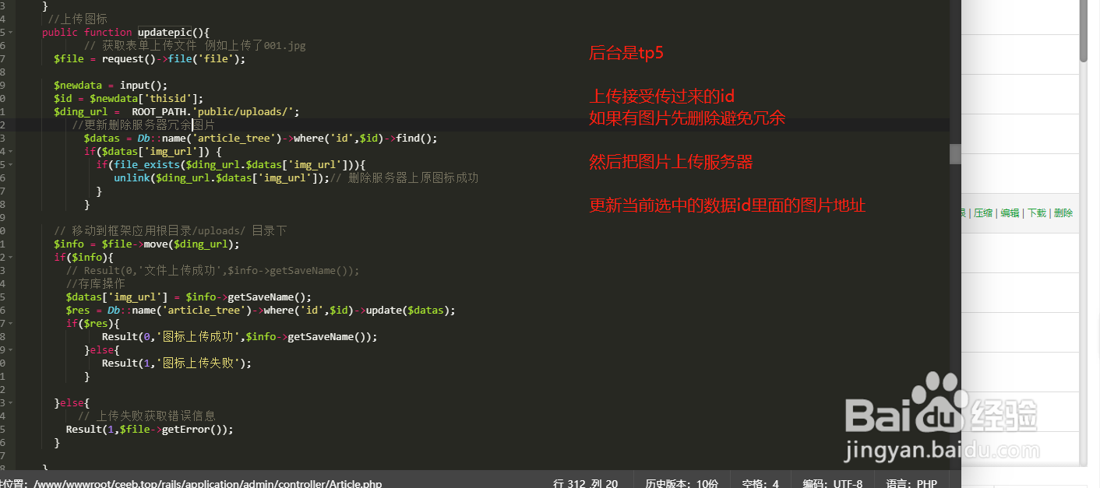Collapse the if(file_exists(...)) block fold marker
Image resolution: width=1100 pixels, height=488 pixels.
pyautogui.click(x=10, y=164)
